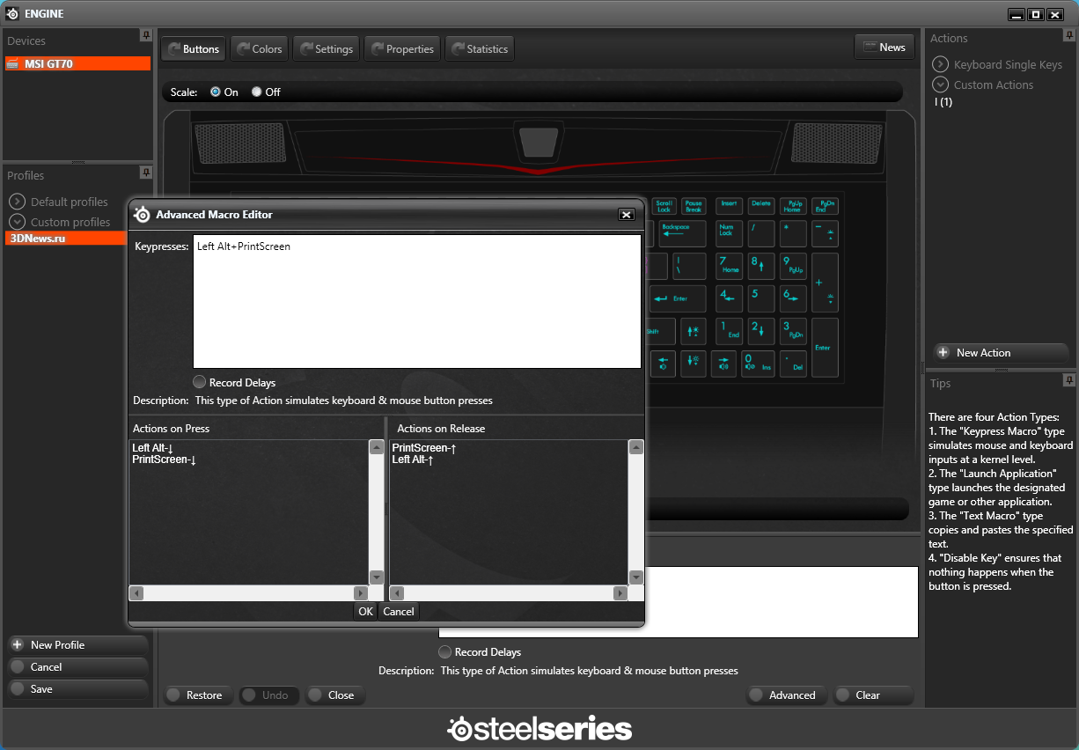Select the 3DNews.ru profile
This screenshot has width=1079, height=750.
(66, 239)
